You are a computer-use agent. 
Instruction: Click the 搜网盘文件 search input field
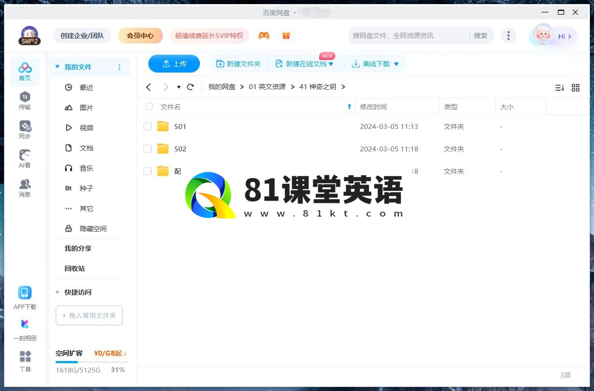tap(408, 35)
